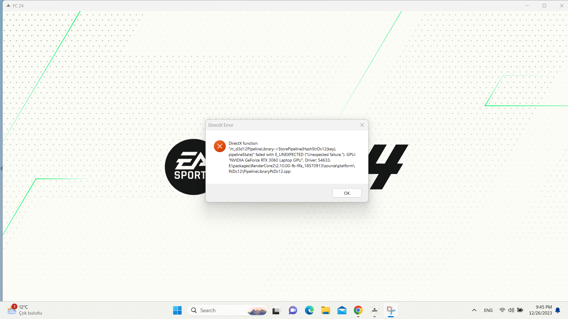Click OK in the DirectX Error dialog

pos(347,193)
